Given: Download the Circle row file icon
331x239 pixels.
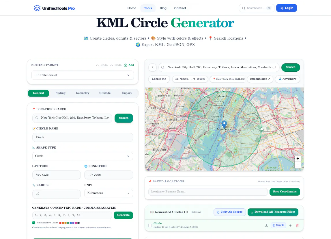Looking at the screenshot, I should [266, 225].
